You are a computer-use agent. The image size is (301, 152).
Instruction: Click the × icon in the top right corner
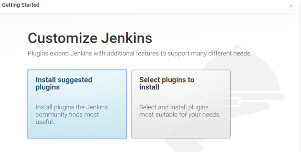pyautogui.click(x=291, y=6)
